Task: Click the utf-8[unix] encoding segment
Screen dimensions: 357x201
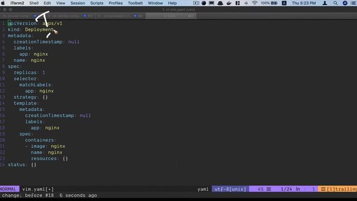Action: 230,189
